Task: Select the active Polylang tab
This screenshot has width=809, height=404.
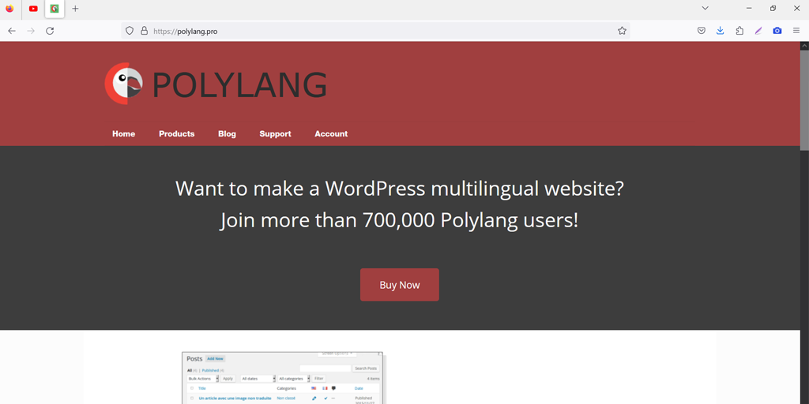Action: pyautogui.click(x=55, y=9)
